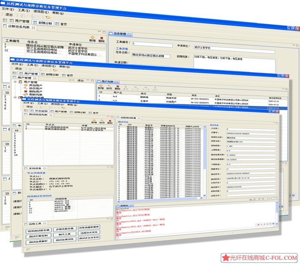Click the 获取测量数据库 button in 远程工具
The image size is (300, 265).
(x=89, y=227)
